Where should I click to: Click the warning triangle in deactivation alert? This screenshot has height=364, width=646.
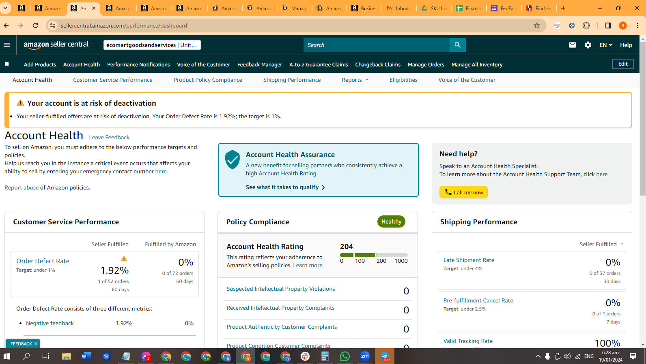20,103
